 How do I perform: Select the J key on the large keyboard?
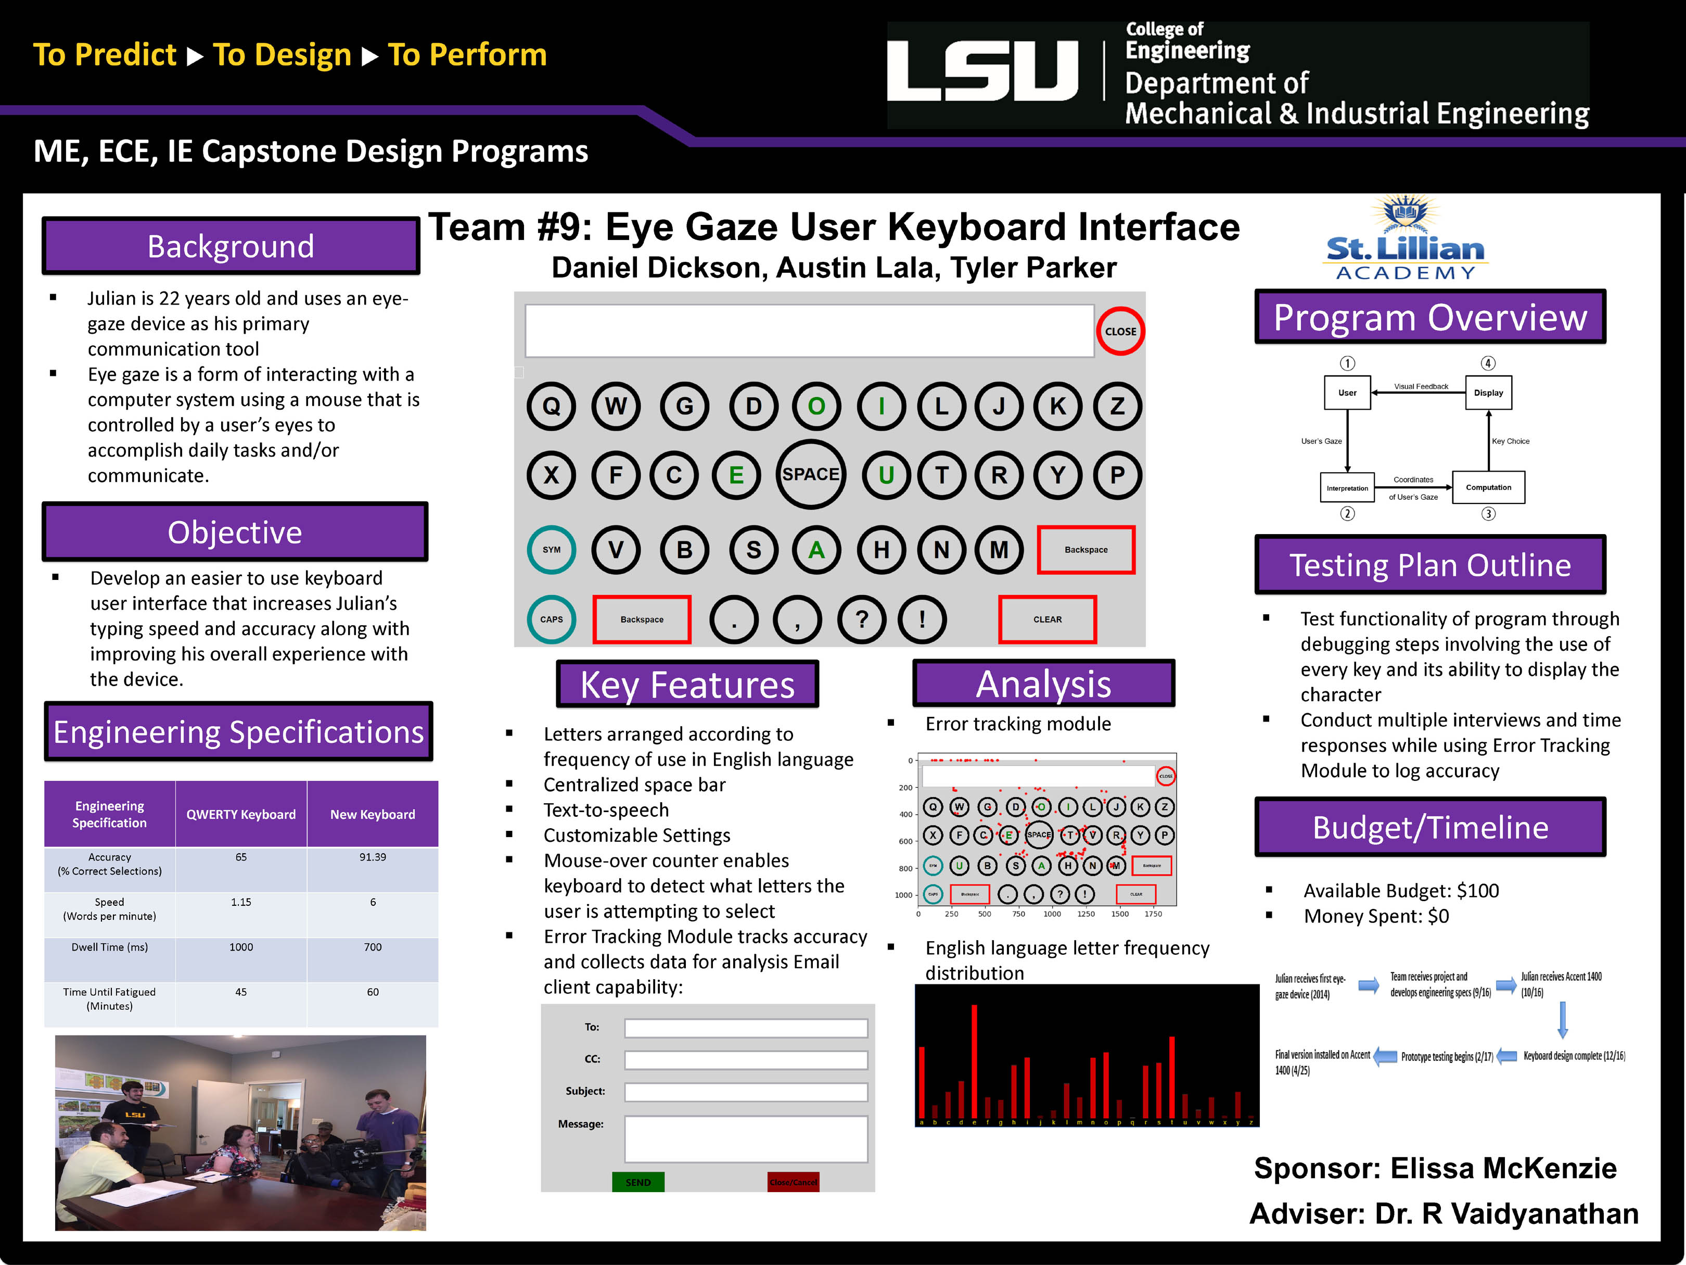(999, 407)
